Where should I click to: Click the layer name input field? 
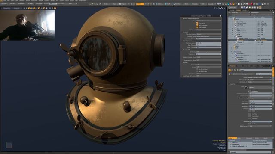pyautogui.click(x=255, y=70)
